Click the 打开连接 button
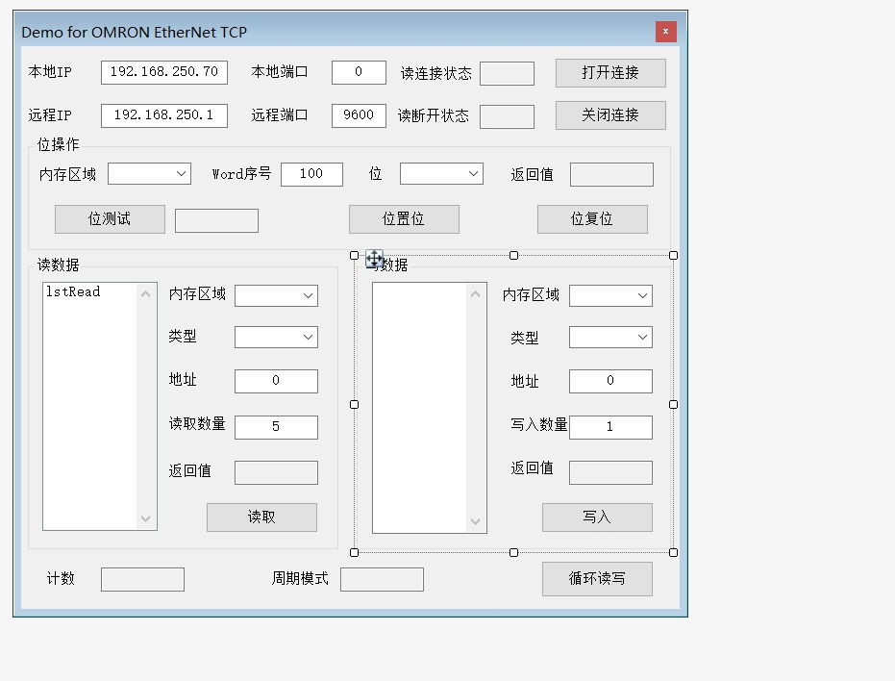Screen dimensions: 895x681 610,73
